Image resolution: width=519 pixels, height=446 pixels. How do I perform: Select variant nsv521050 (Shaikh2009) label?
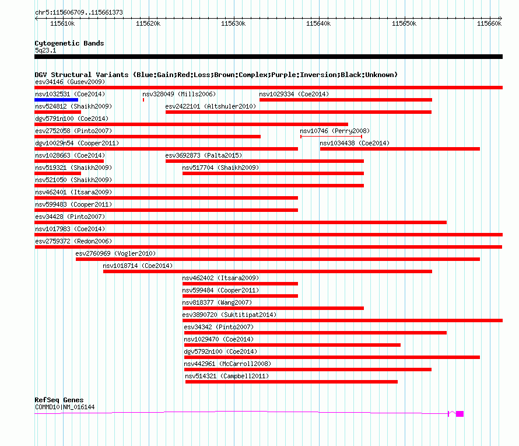click(x=73, y=180)
